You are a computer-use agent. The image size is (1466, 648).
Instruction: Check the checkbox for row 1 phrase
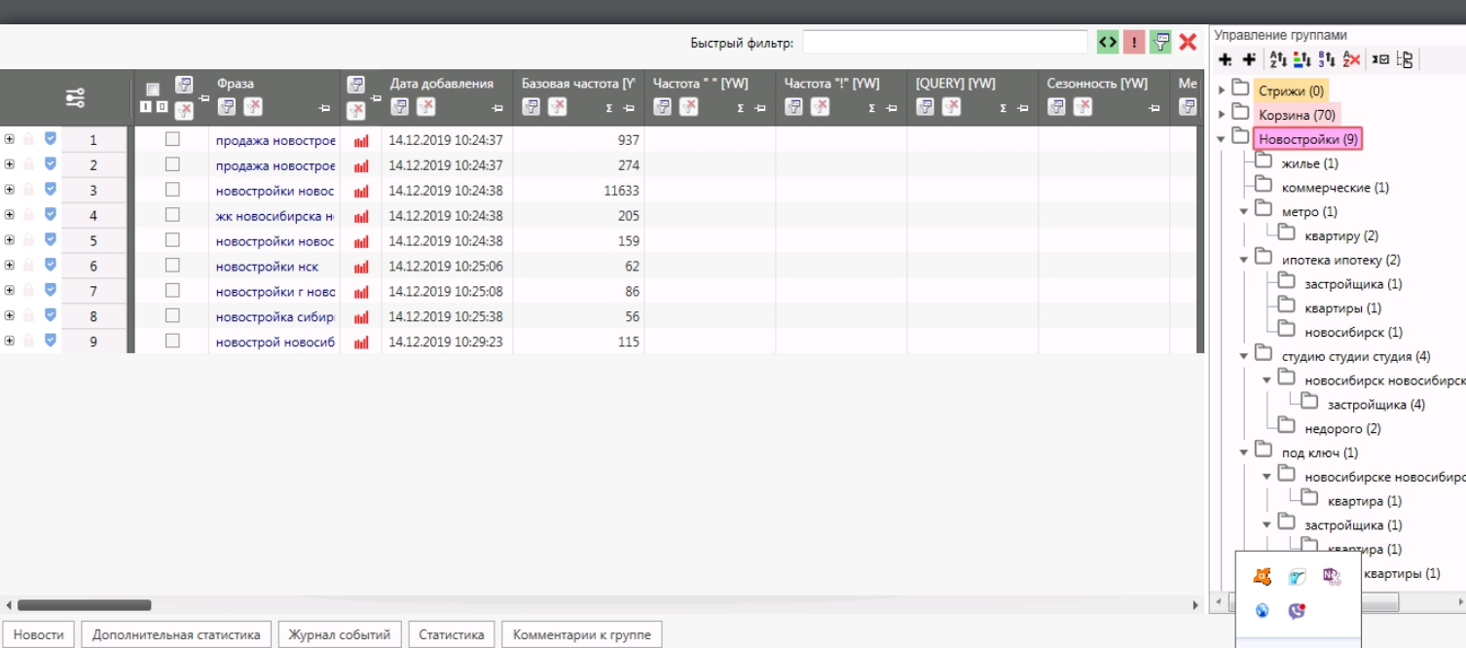pyautogui.click(x=172, y=140)
